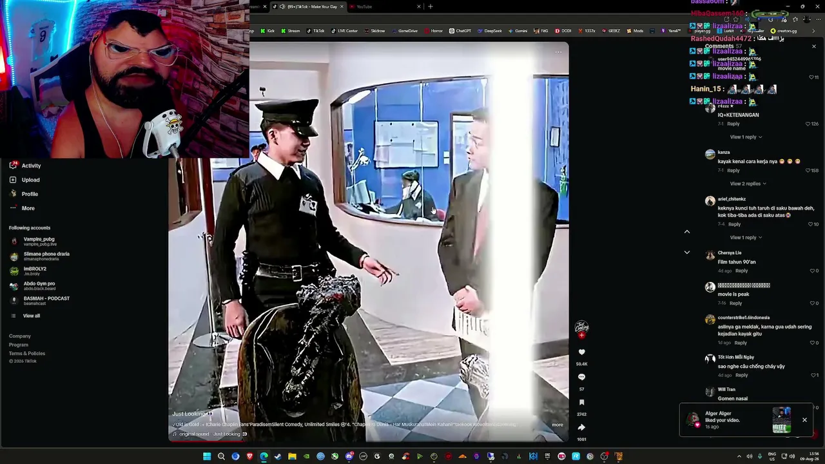This screenshot has height=464, width=825.
Task: Expand the video caption with 'more'
Action: tap(558, 425)
